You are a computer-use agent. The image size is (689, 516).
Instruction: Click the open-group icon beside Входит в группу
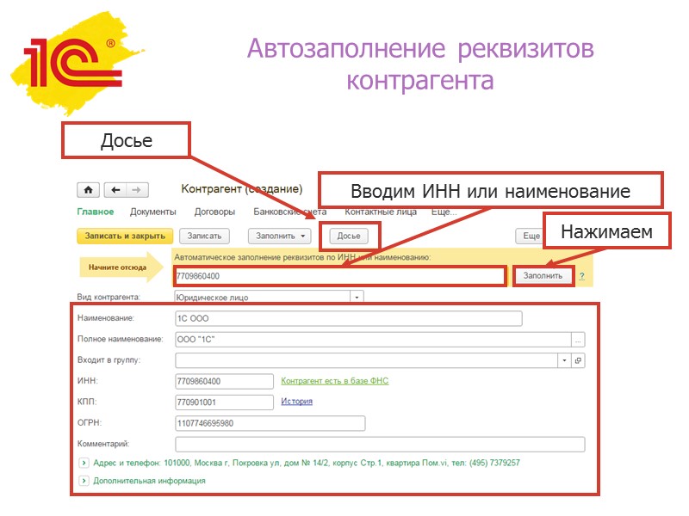(578, 360)
